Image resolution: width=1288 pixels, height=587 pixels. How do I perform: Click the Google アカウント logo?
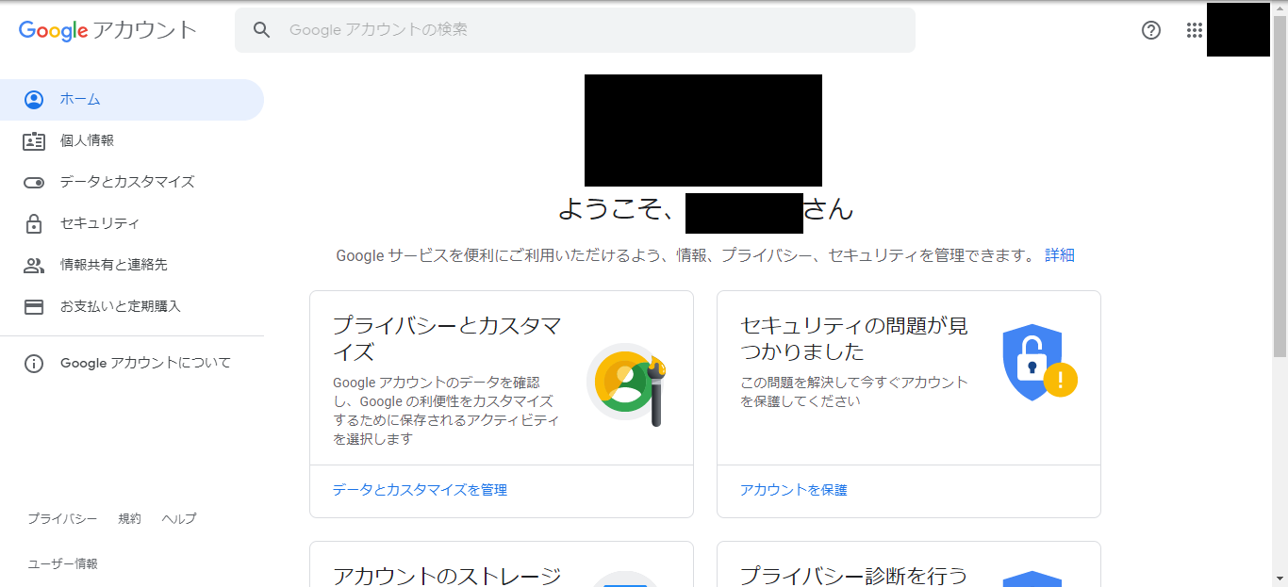pos(107,30)
